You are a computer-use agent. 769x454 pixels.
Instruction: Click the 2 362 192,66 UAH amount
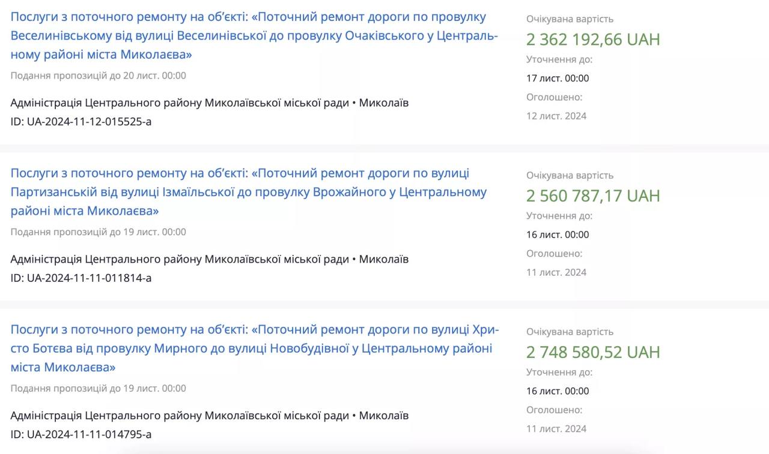coord(593,40)
